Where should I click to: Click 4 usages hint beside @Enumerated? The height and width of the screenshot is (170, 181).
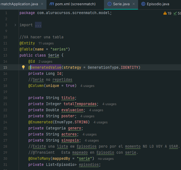[x=101, y=122]
